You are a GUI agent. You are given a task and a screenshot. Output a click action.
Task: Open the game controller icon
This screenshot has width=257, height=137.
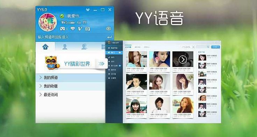point(62,29)
